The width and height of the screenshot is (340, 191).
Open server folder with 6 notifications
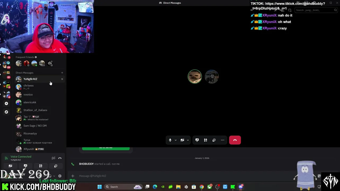[x=6, y=94]
